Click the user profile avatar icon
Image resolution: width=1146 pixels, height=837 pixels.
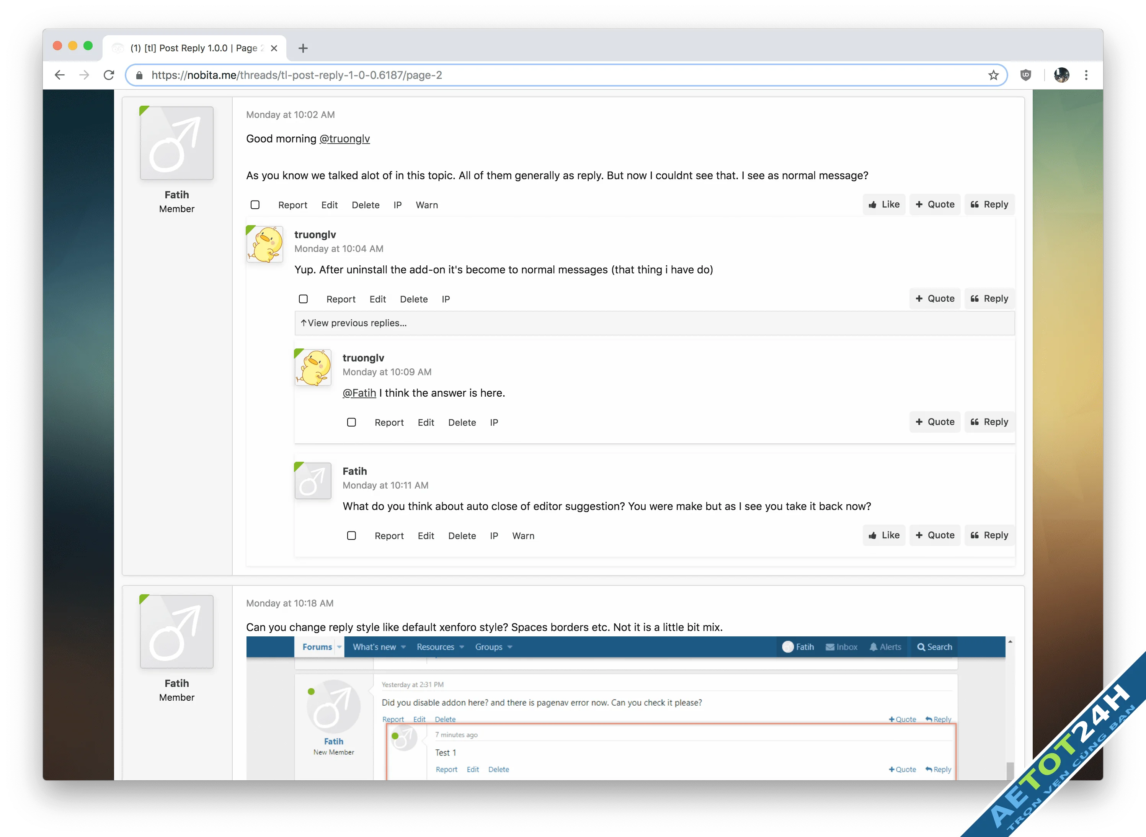click(x=1061, y=75)
